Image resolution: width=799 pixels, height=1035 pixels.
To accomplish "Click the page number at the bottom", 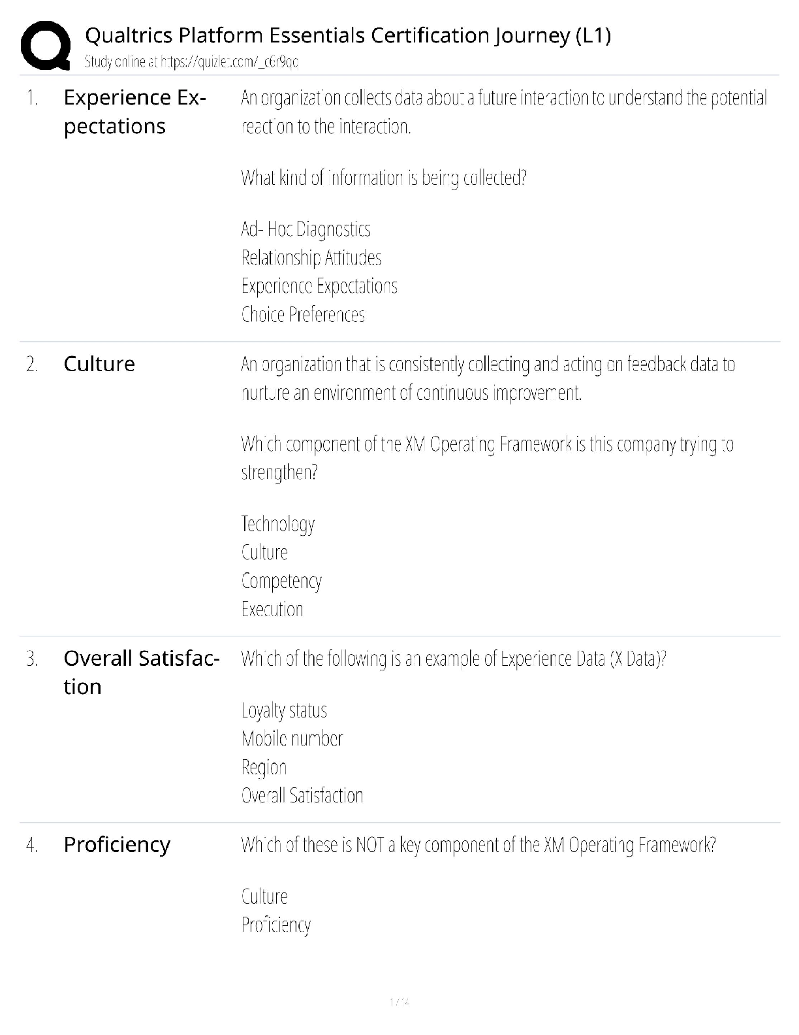I will tap(399, 1001).
